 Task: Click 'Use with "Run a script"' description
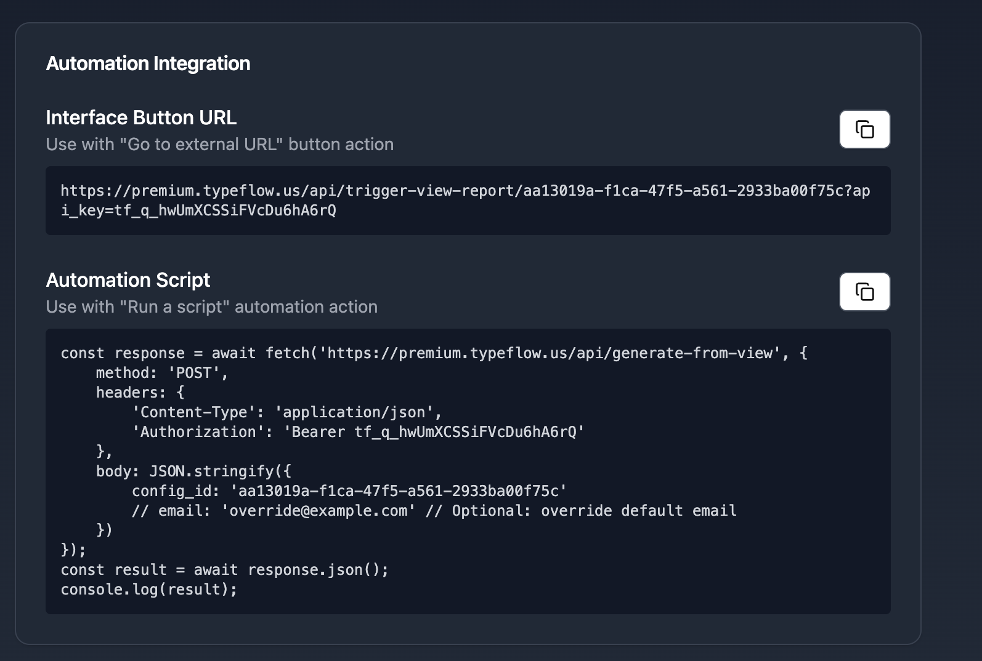212,306
